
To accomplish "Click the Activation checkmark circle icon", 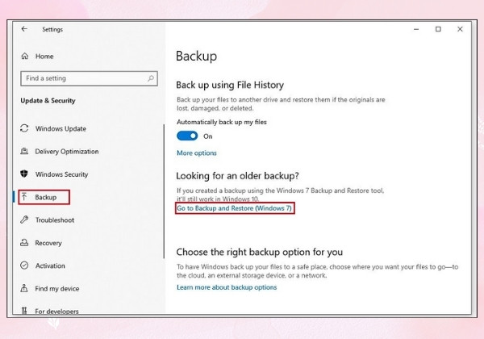I will point(24,266).
